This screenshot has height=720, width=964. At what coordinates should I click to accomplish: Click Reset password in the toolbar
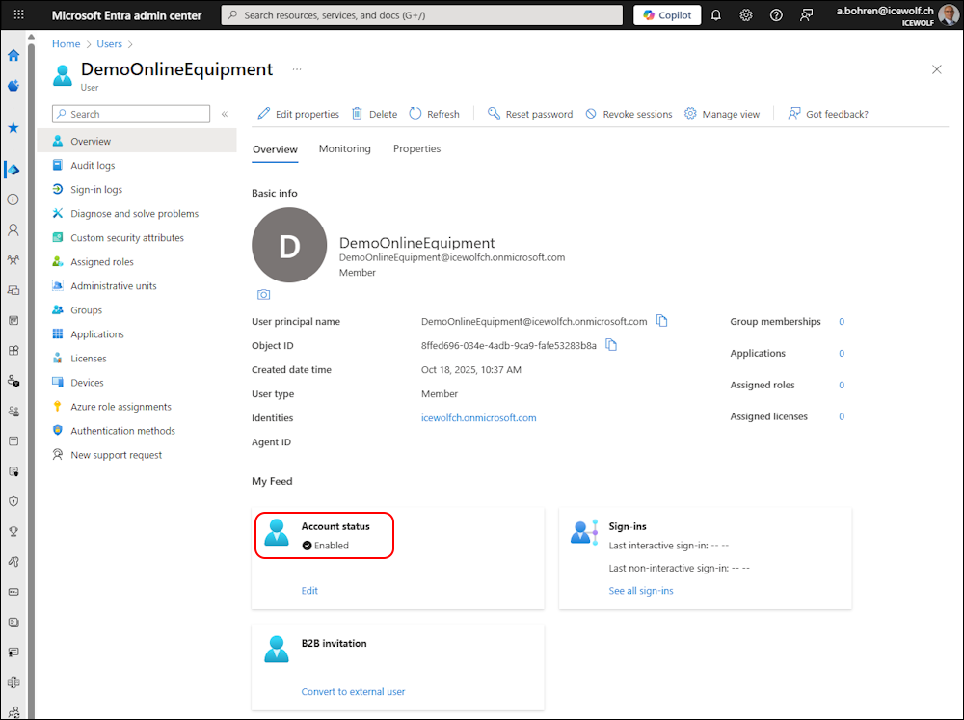pos(529,114)
